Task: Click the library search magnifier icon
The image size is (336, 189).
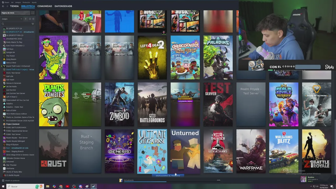Action: pyautogui.click(x=3, y=24)
